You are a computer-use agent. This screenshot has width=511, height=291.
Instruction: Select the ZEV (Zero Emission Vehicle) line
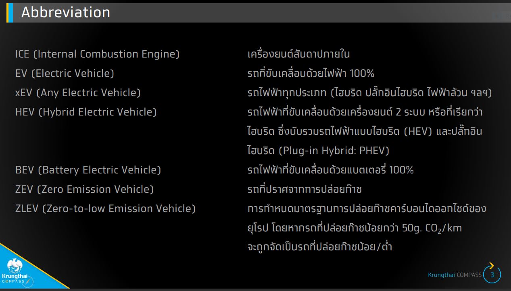pos(84,189)
